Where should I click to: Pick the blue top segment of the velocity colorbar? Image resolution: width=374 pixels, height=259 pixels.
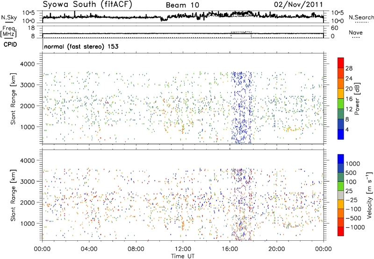coord(341,159)
